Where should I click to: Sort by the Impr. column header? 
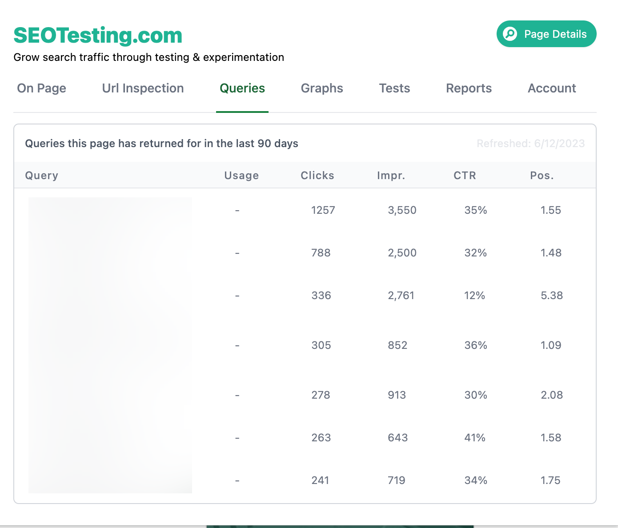point(391,176)
